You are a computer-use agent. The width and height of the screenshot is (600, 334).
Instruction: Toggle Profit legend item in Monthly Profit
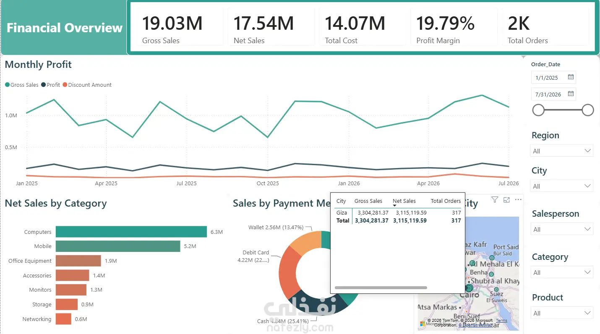tap(51, 85)
